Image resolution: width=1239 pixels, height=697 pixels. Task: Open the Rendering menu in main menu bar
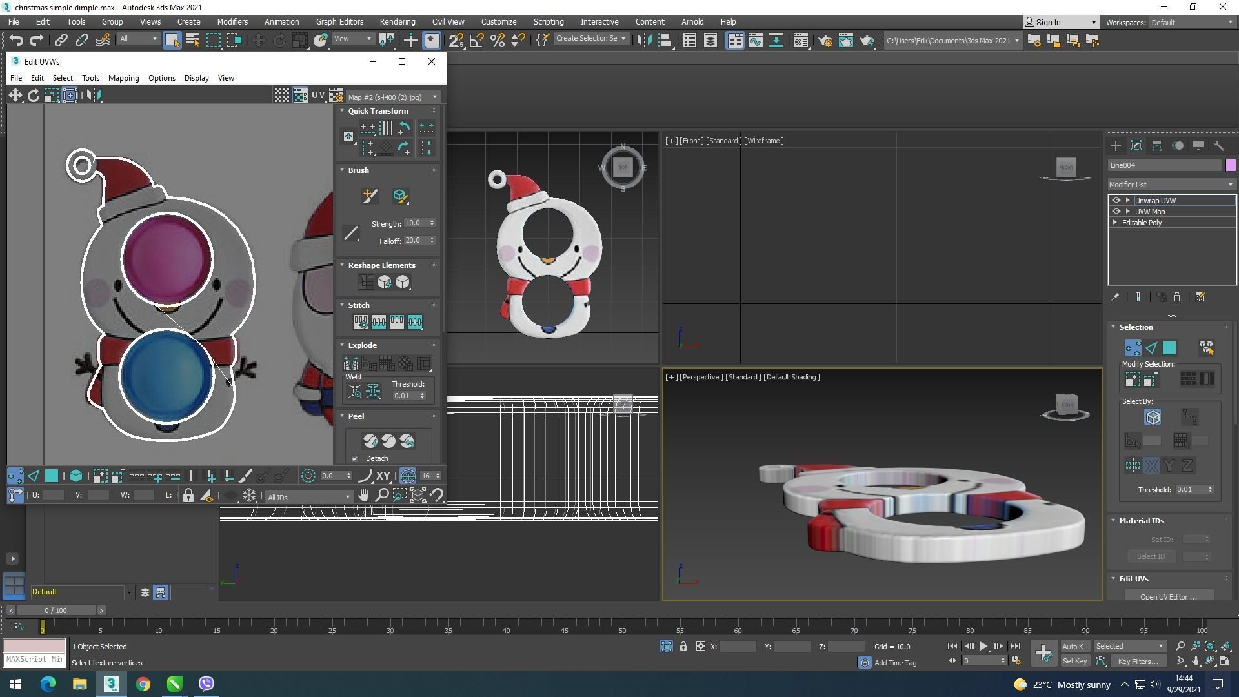pos(397,22)
